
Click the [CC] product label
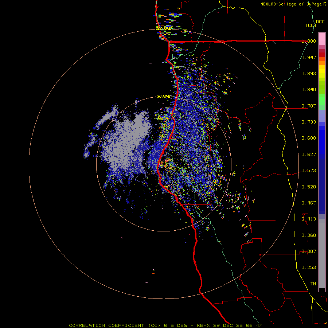point(311,25)
